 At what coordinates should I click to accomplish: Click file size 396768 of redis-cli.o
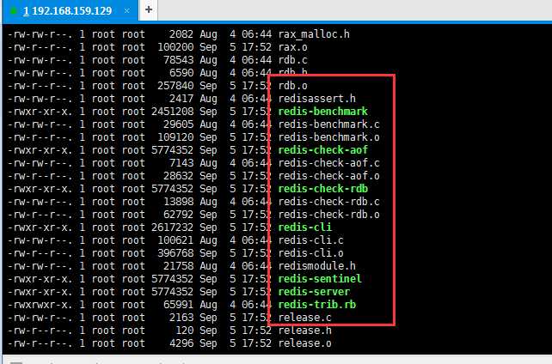[175, 253]
